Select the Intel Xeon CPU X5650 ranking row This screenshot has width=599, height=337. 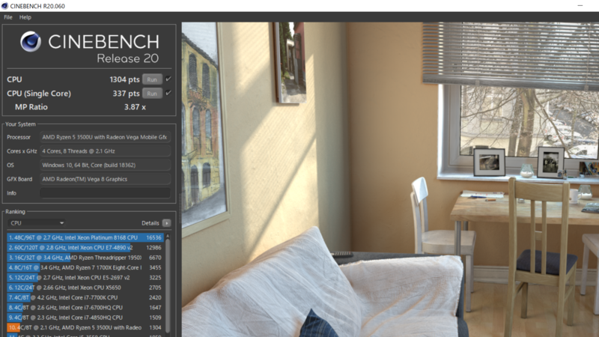(x=85, y=288)
